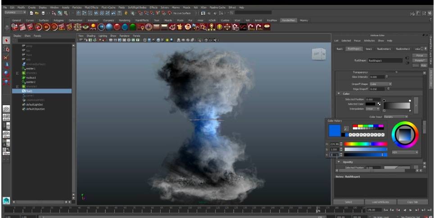Expand the nParticle2 node in outliner

pos(18,86)
